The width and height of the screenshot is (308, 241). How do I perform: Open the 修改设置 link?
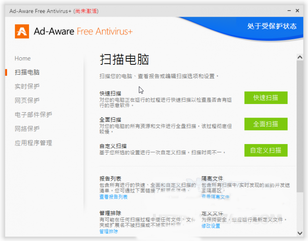click(x=211, y=226)
